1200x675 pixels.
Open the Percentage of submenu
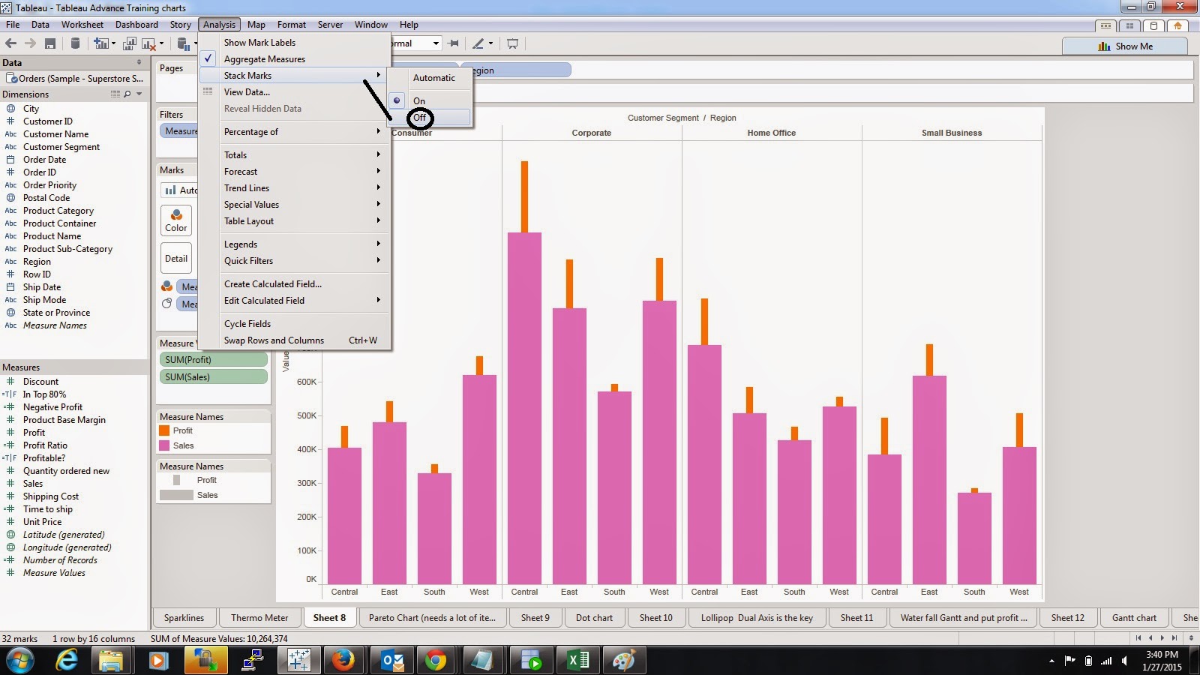(252, 131)
